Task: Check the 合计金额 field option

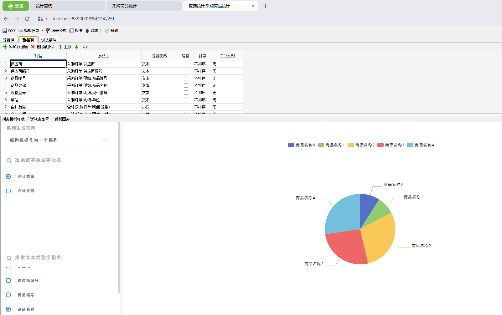Action: pos(8,191)
